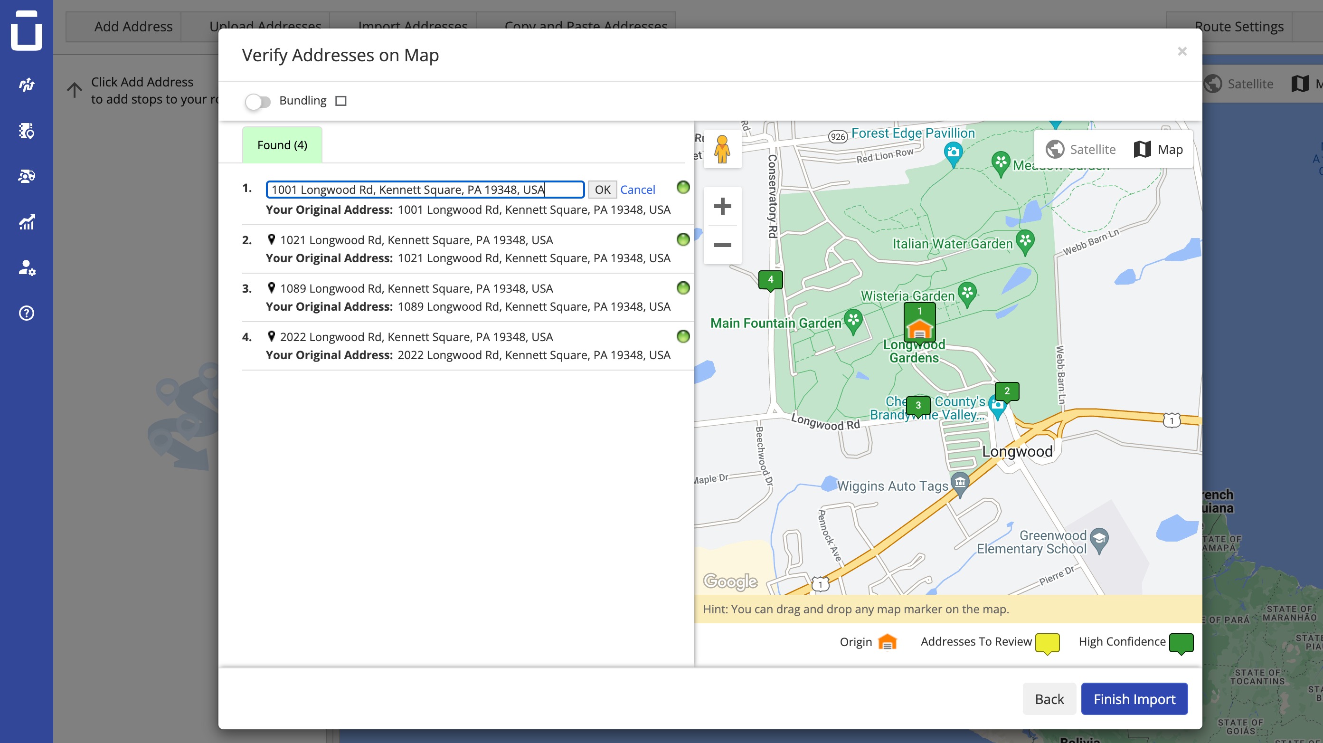This screenshot has height=743, width=1323.
Task: Zoom in on the map
Action: (x=722, y=206)
